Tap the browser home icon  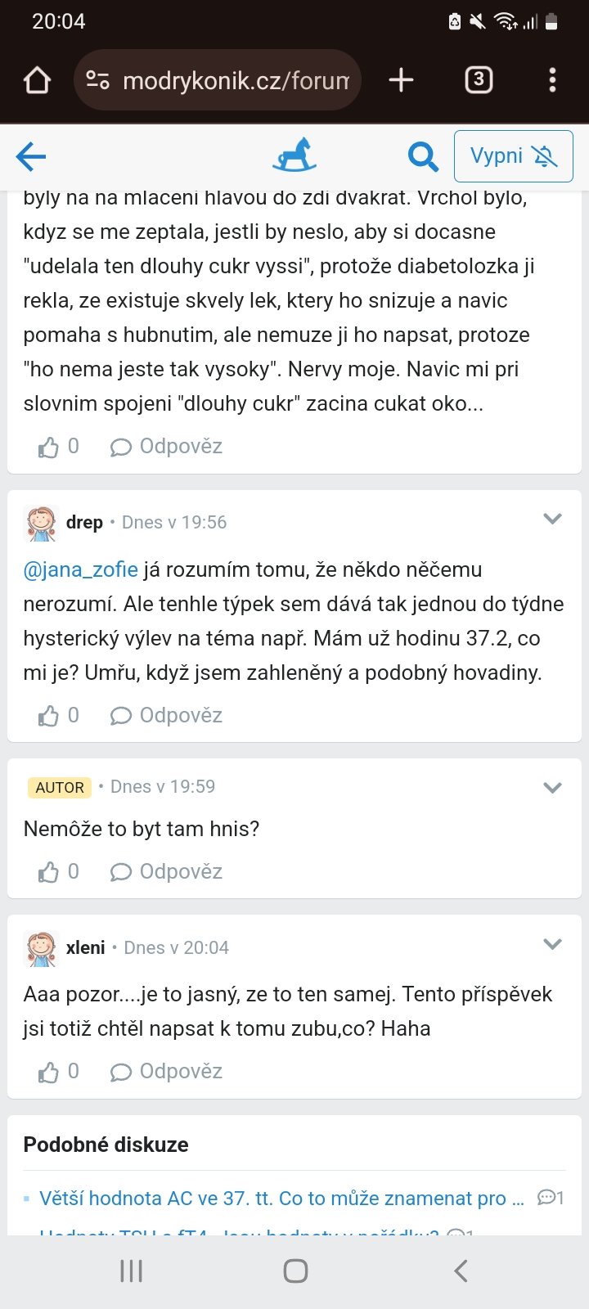[38, 80]
